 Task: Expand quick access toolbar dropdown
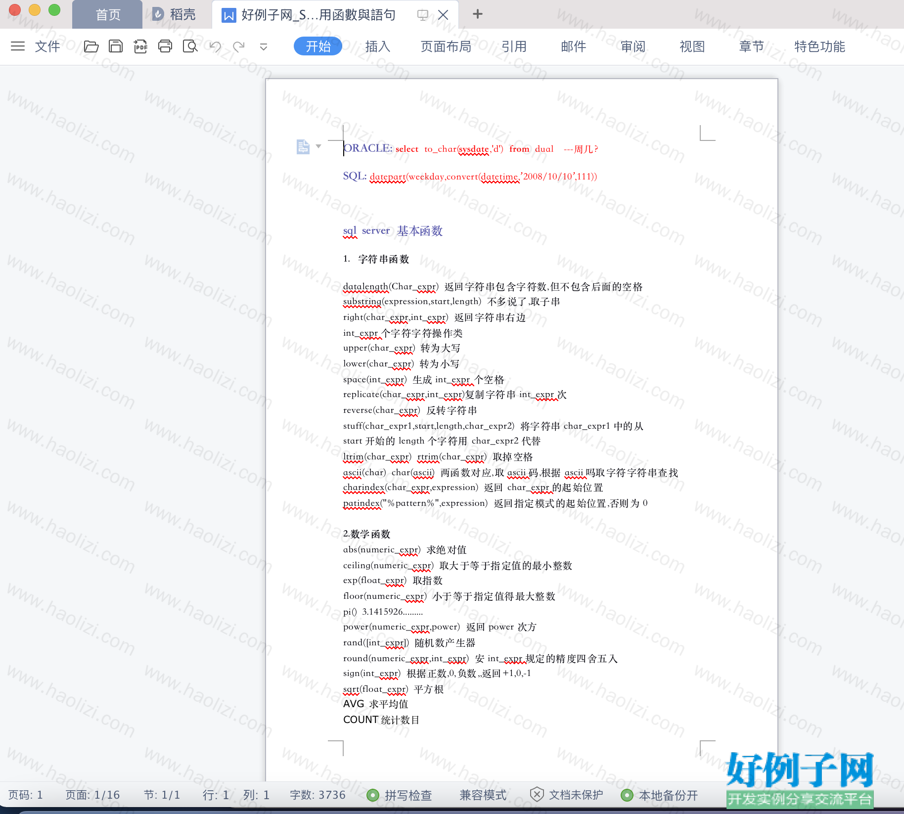[x=264, y=47]
